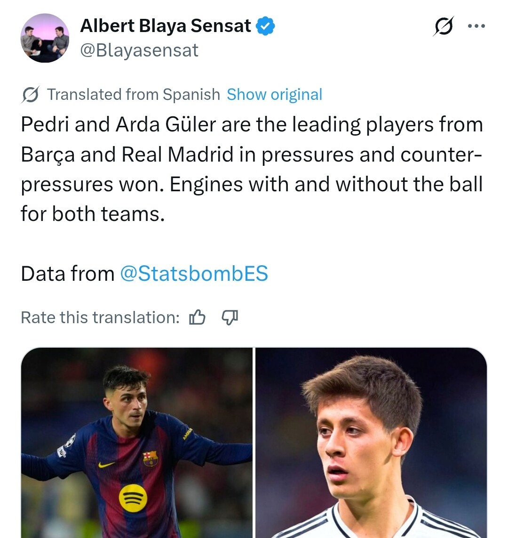Open the Pedri photo on the left

pyautogui.click(x=136, y=443)
